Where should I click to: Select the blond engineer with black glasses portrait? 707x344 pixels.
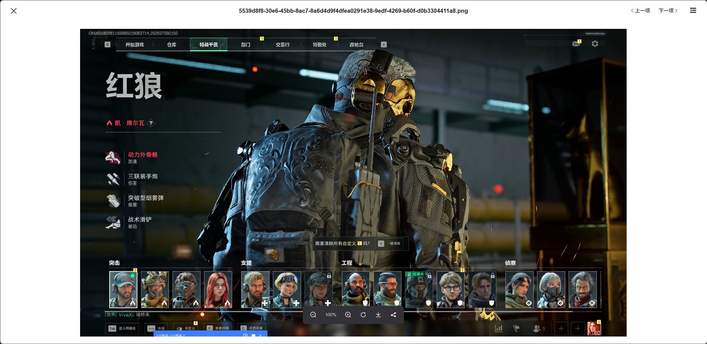451,290
